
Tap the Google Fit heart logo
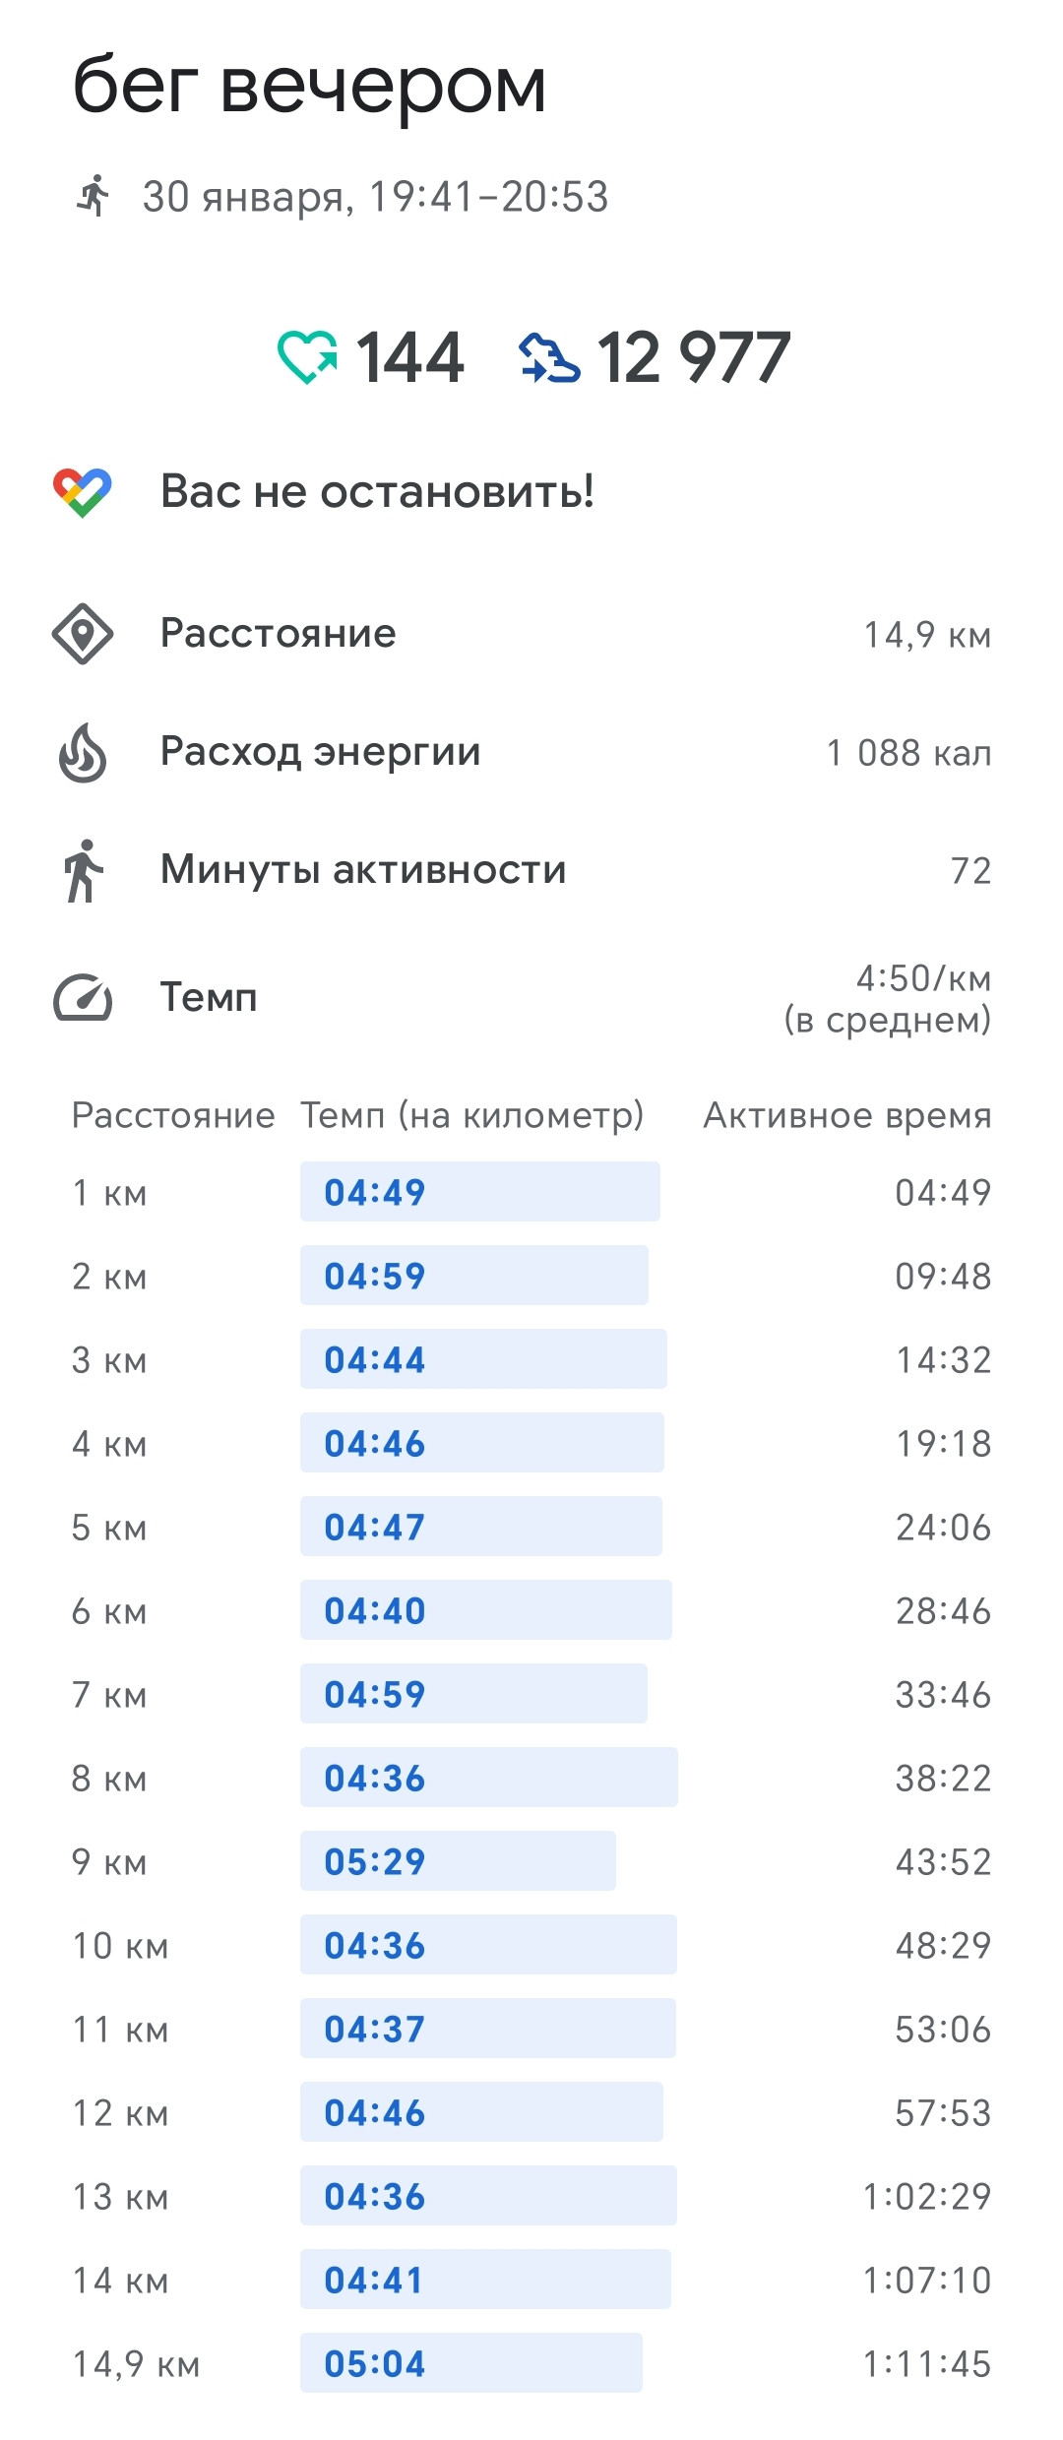click(x=83, y=492)
